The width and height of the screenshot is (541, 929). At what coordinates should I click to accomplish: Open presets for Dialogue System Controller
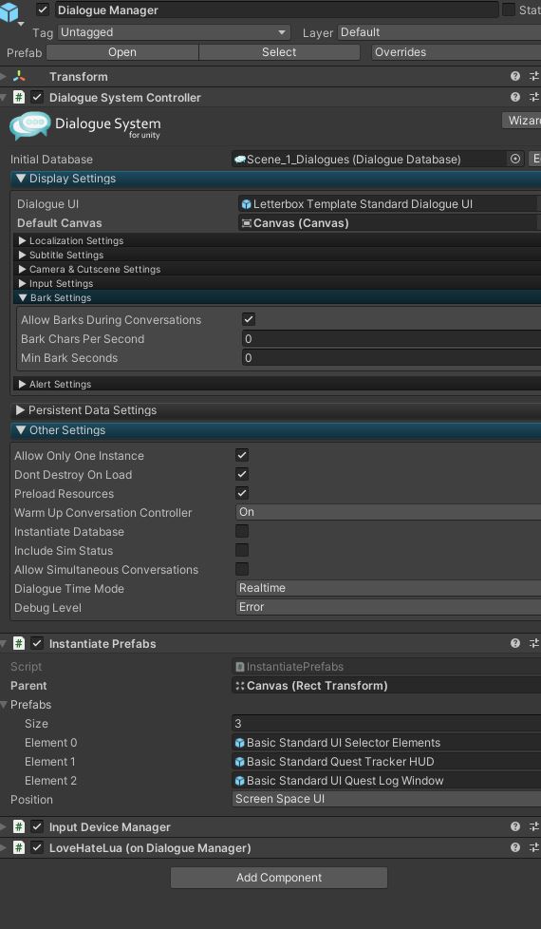coord(534,97)
